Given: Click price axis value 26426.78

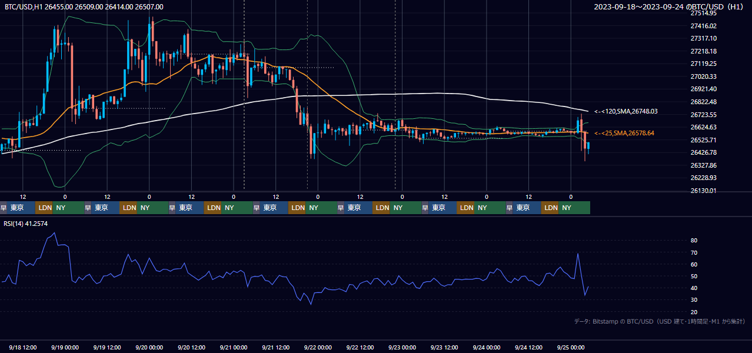Looking at the screenshot, I should point(703,152).
